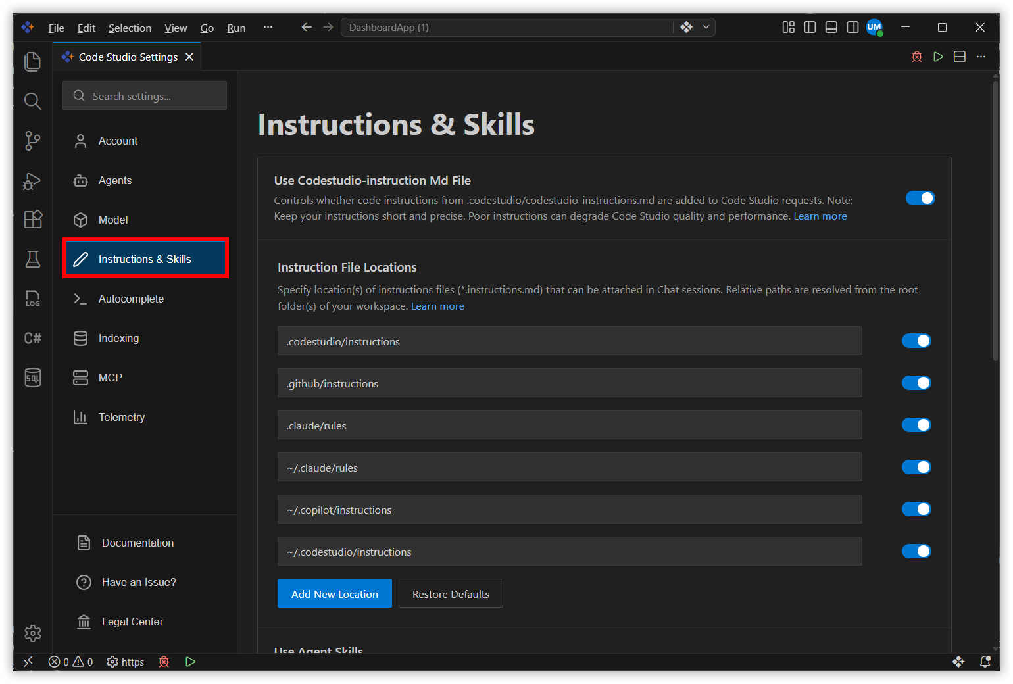Open the Run menu
Viewport: 1013px width, 684px height.
pyautogui.click(x=236, y=28)
